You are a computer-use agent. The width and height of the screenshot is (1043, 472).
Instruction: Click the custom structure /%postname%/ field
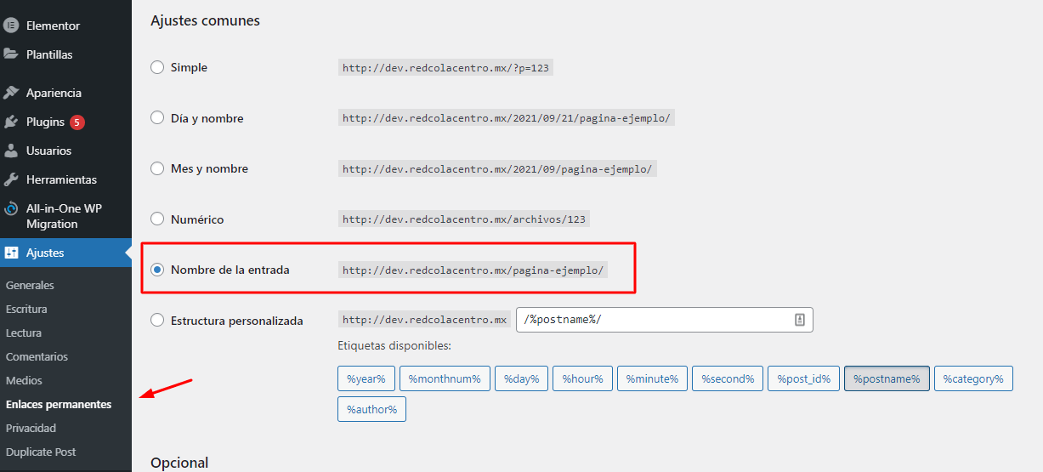pos(664,320)
